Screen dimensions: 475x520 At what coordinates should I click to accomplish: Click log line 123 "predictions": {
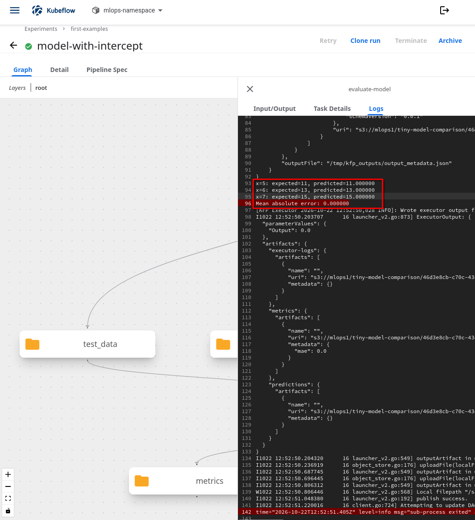(294, 385)
